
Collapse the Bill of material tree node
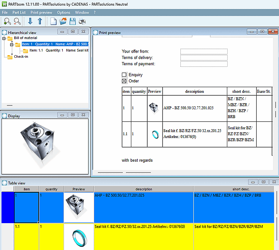(4, 38)
